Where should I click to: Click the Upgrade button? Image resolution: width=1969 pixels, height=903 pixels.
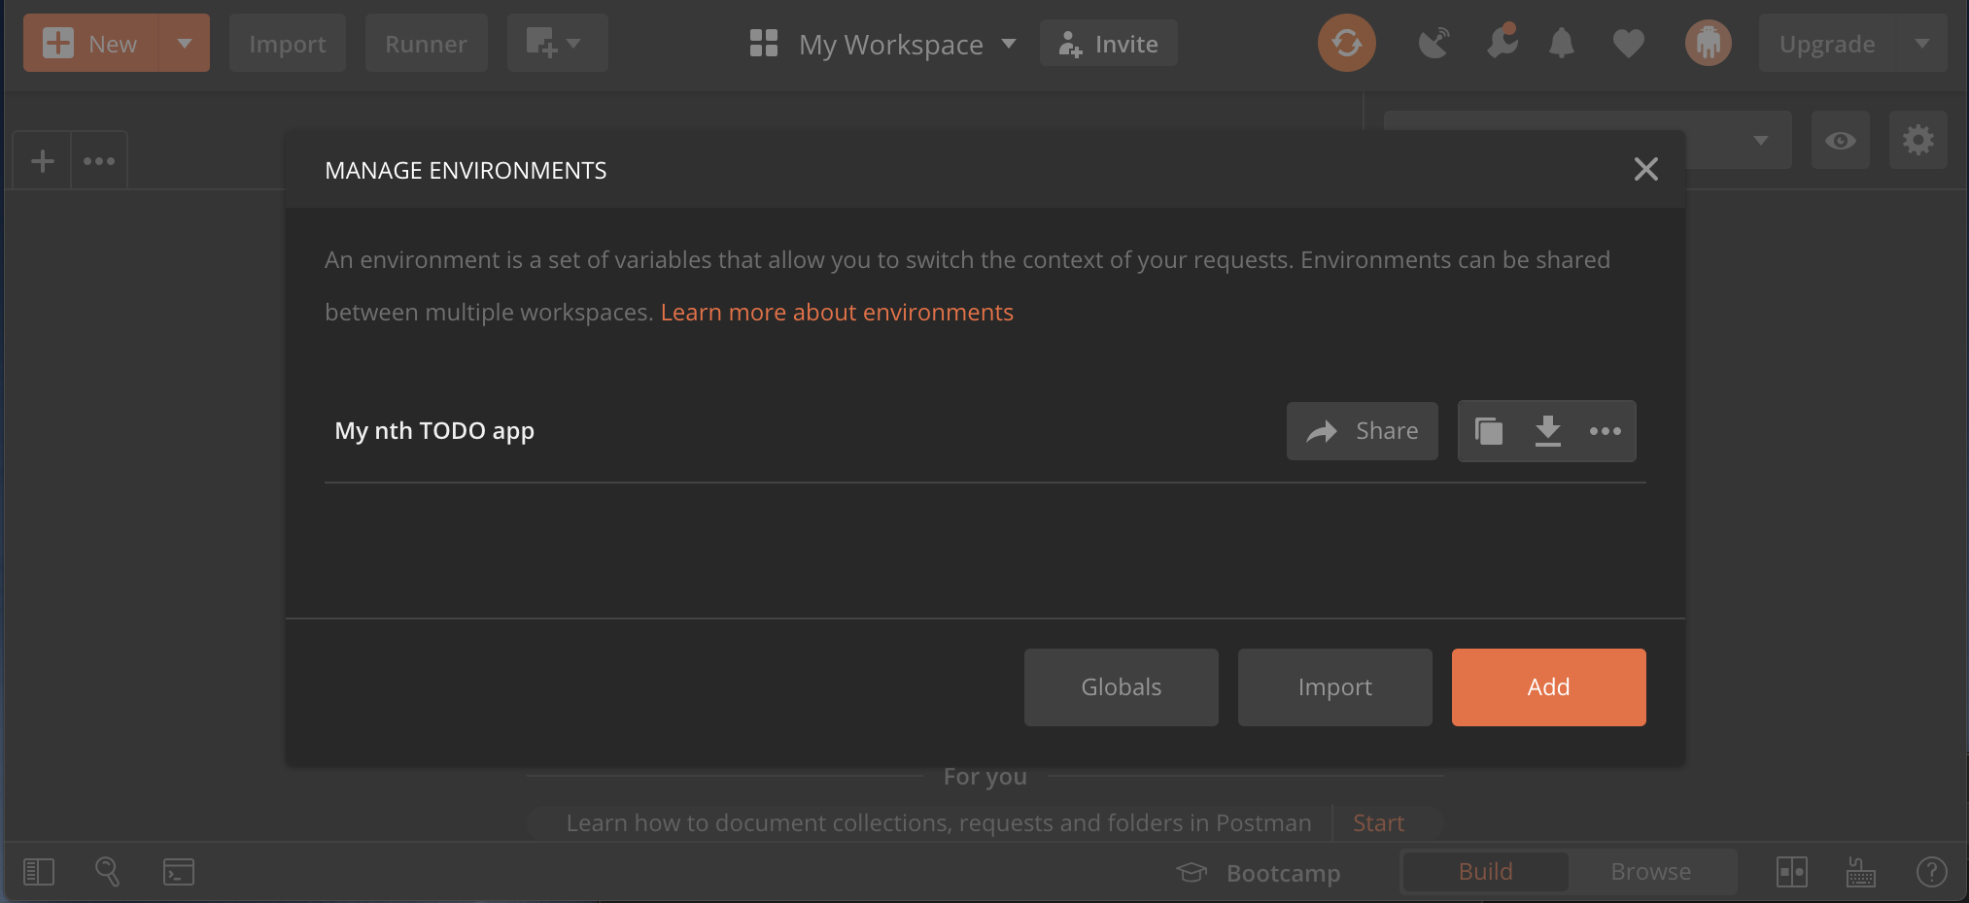tap(1827, 44)
